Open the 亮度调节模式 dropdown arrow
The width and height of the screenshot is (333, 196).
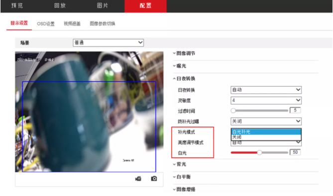pos(298,142)
